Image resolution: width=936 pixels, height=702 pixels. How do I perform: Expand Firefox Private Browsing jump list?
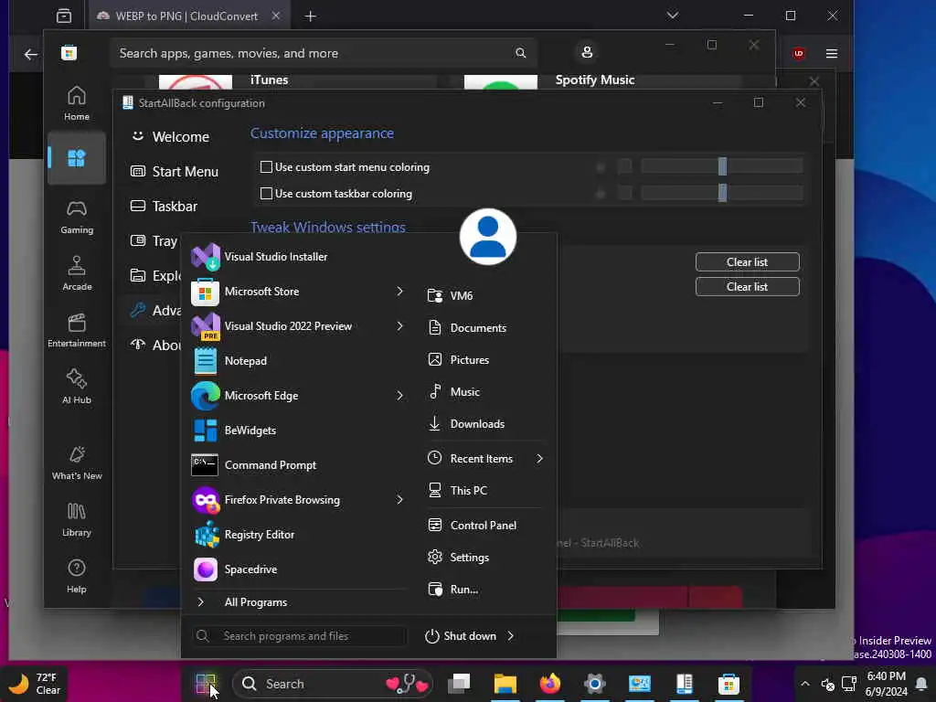click(400, 500)
